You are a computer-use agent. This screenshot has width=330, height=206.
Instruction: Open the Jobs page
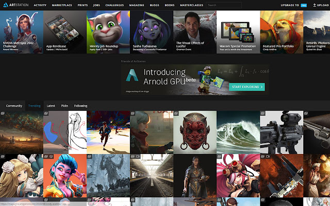(x=96, y=5)
